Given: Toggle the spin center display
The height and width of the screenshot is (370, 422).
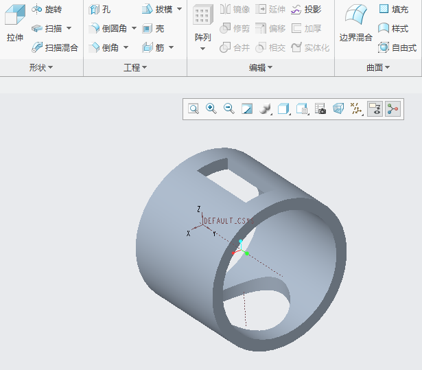Looking at the screenshot, I should (x=392, y=108).
